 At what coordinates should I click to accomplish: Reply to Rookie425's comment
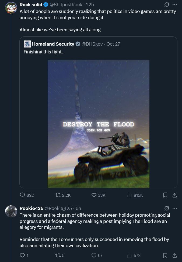[23, 255]
